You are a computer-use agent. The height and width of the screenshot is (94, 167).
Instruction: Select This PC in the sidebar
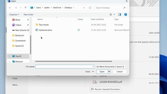point(18,56)
